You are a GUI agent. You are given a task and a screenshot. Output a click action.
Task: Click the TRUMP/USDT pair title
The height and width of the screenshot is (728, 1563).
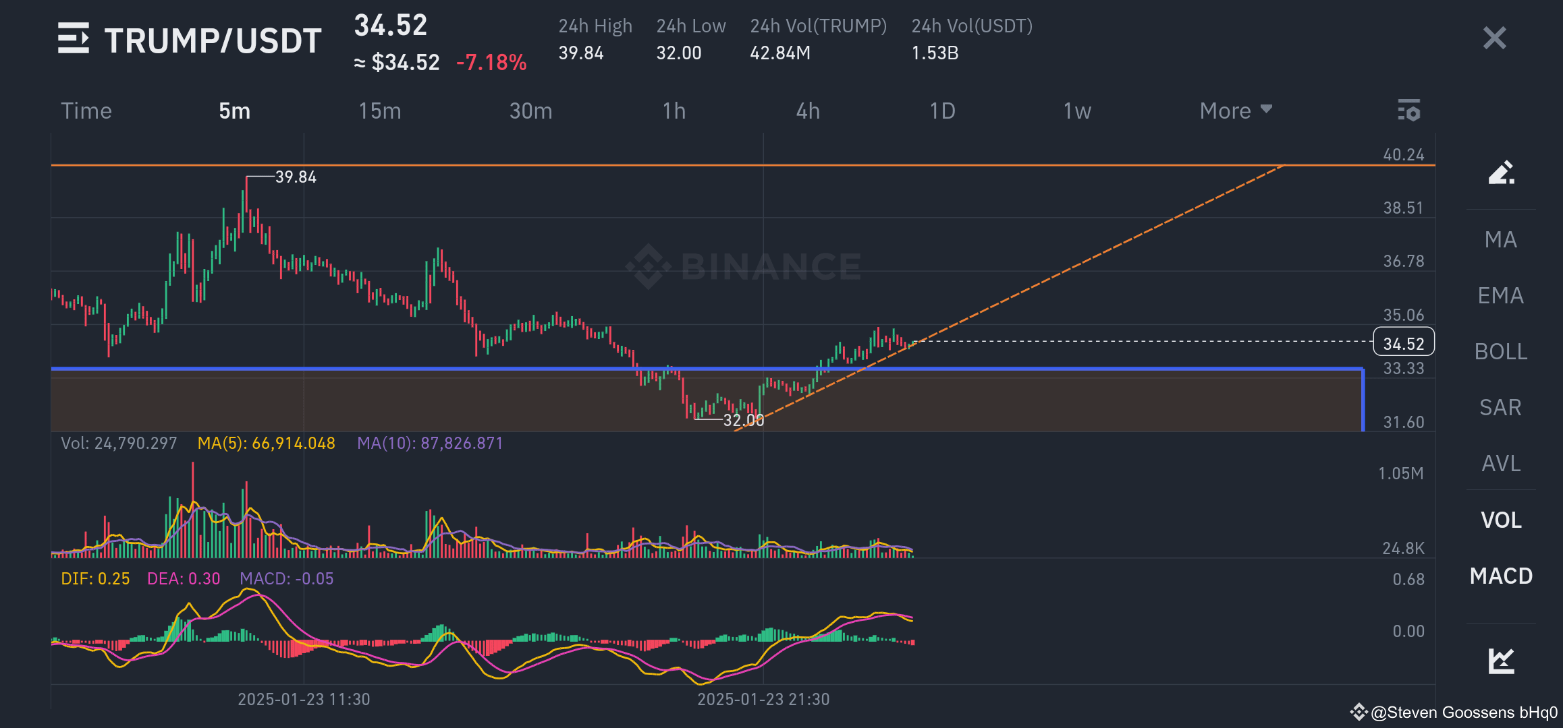pyautogui.click(x=213, y=40)
